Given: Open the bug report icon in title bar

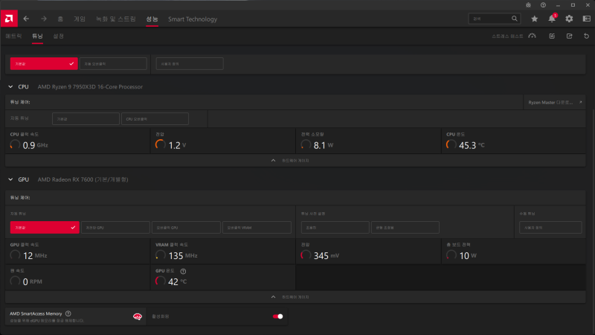Looking at the screenshot, I should click(x=528, y=5).
